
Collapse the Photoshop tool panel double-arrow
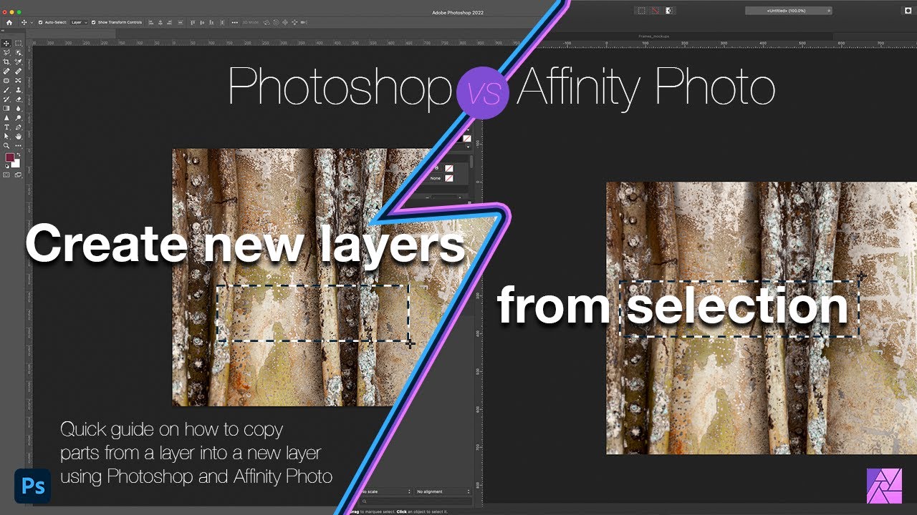point(4,32)
